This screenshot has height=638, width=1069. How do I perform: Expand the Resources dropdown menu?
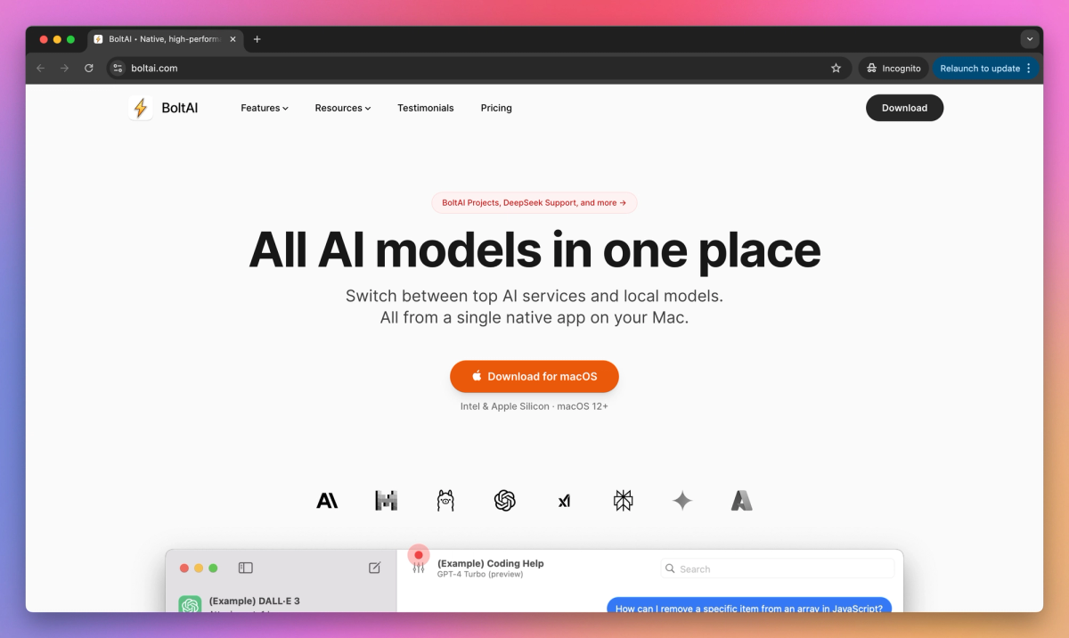[x=343, y=108]
